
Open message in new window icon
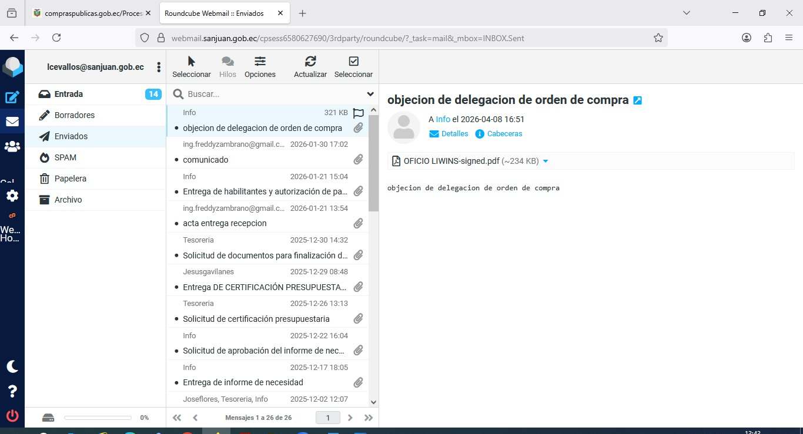[638, 100]
